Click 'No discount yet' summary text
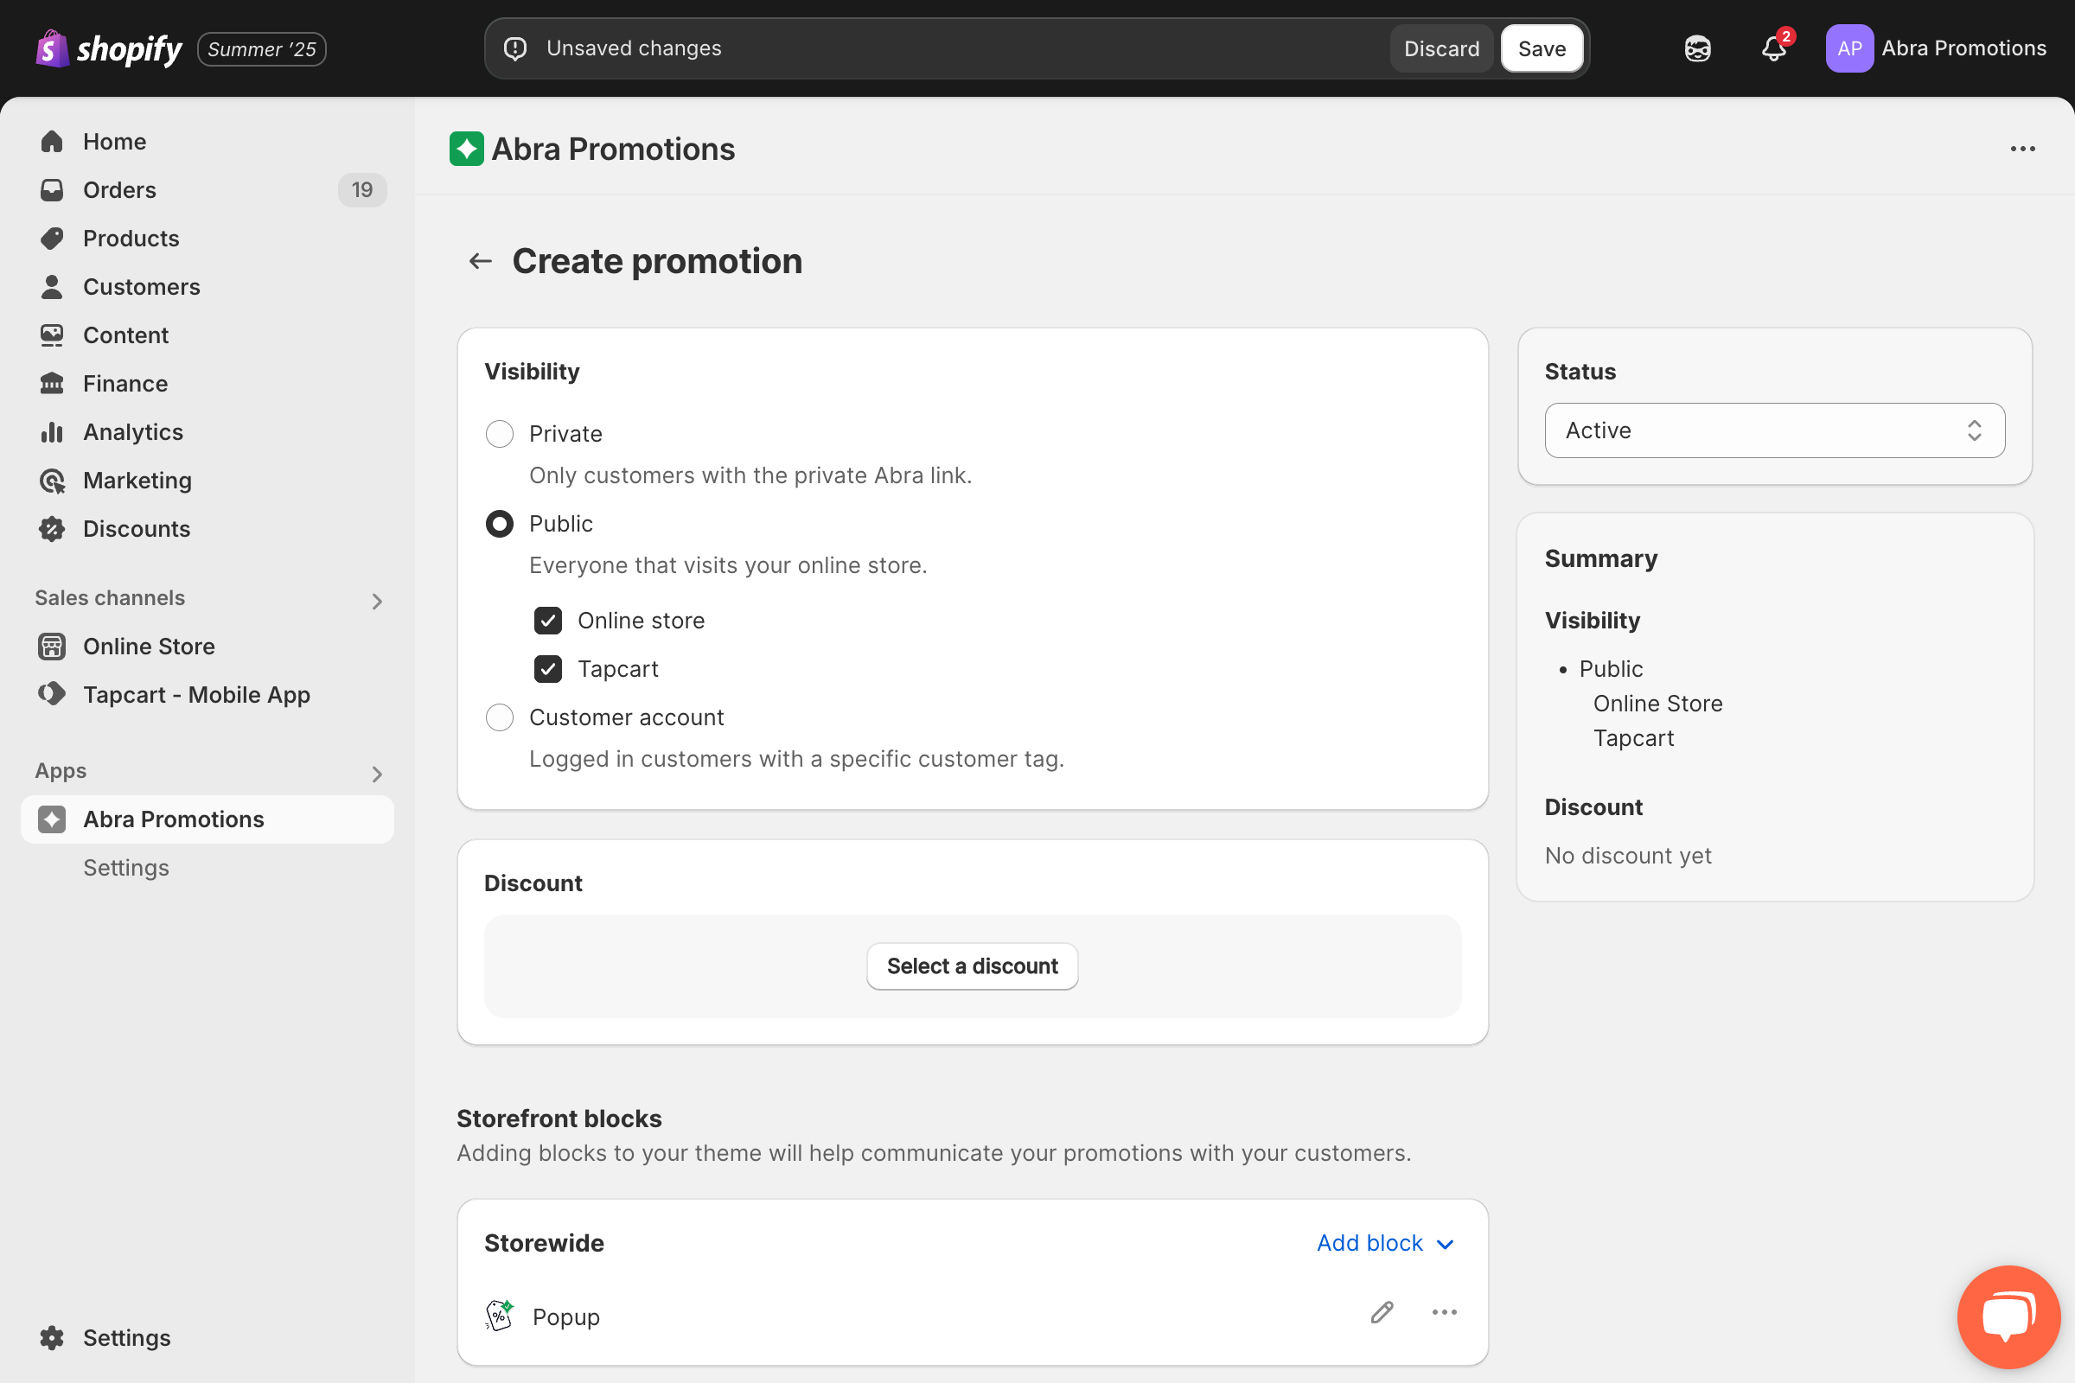Image resolution: width=2075 pixels, height=1383 pixels. pyautogui.click(x=1628, y=856)
